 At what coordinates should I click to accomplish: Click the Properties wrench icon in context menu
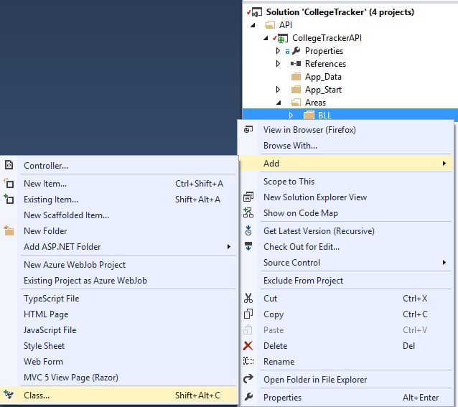[x=248, y=397]
